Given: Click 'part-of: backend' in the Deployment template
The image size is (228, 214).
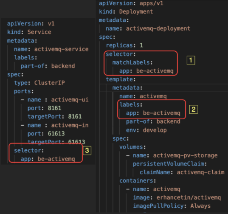Looking at the screenshot, I should coord(153,121).
